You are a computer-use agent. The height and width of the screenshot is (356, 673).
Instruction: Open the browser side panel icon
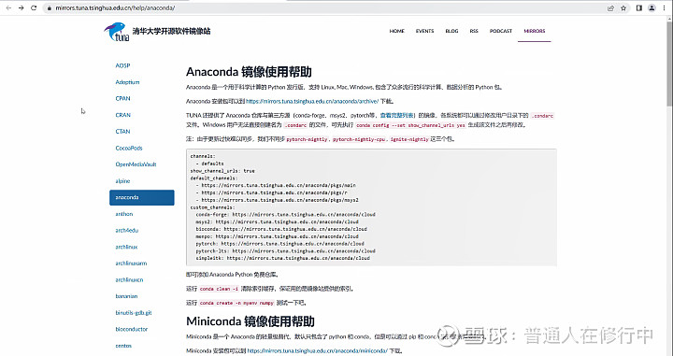pos(639,8)
